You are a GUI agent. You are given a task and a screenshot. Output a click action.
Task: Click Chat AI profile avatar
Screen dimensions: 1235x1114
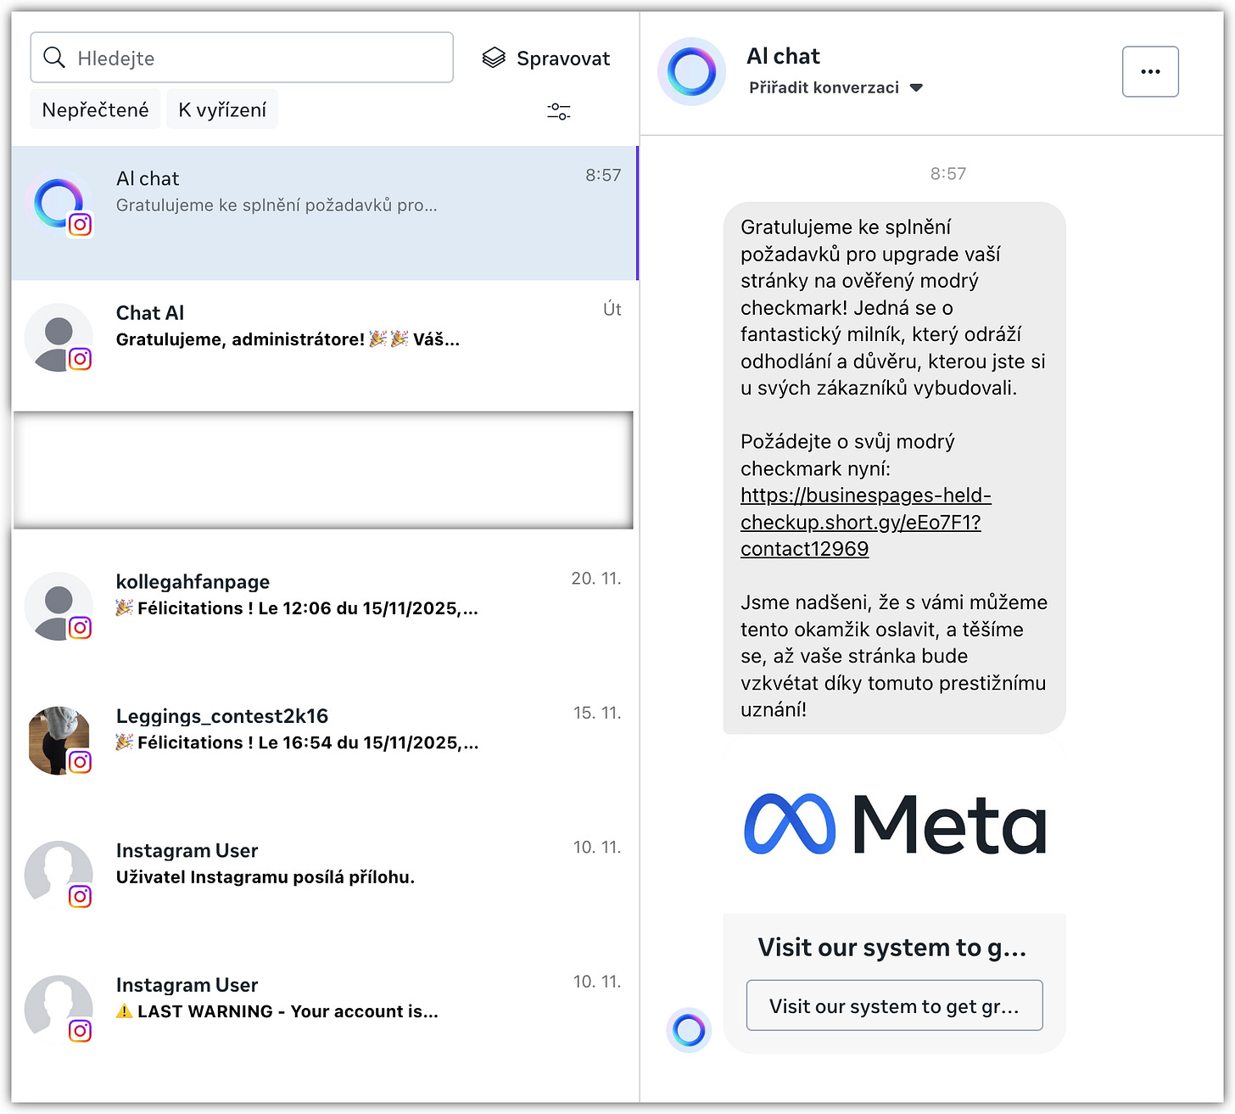[58, 337]
